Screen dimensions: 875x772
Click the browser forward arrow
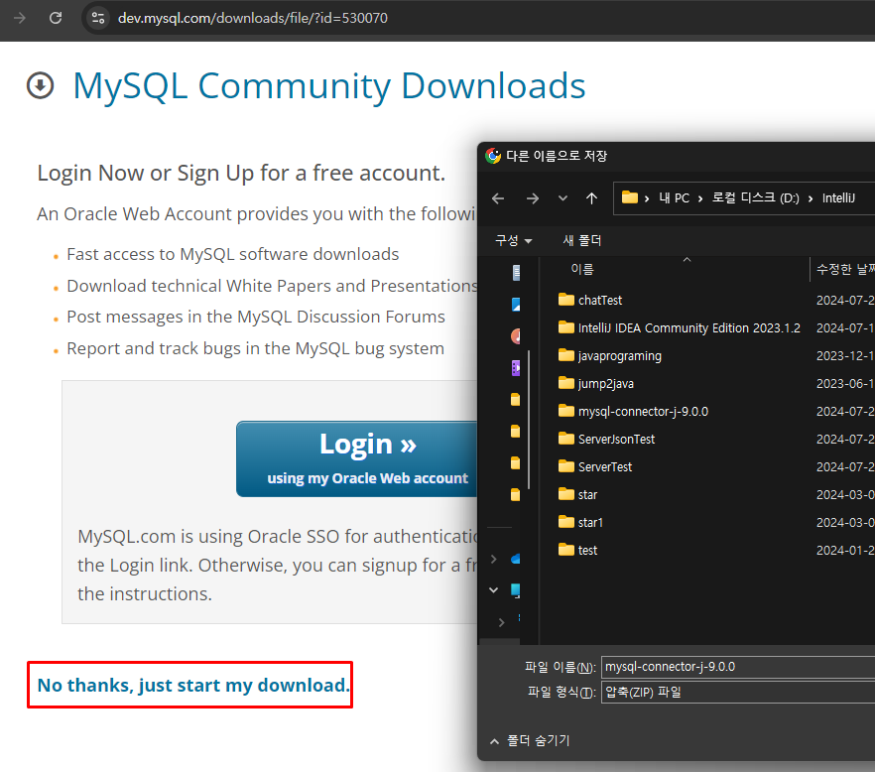coord(20,18)
